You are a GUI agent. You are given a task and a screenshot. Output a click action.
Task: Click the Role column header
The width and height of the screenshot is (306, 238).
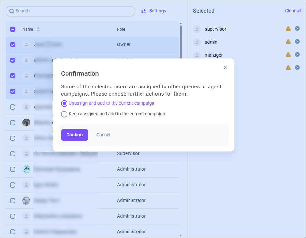coord(121,29)
